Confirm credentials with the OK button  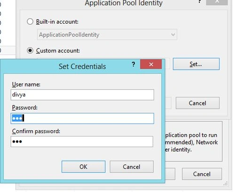(83, 167)
